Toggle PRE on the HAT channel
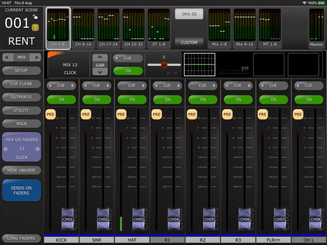This screenshot has height=245, width=327. coord(121,114)
